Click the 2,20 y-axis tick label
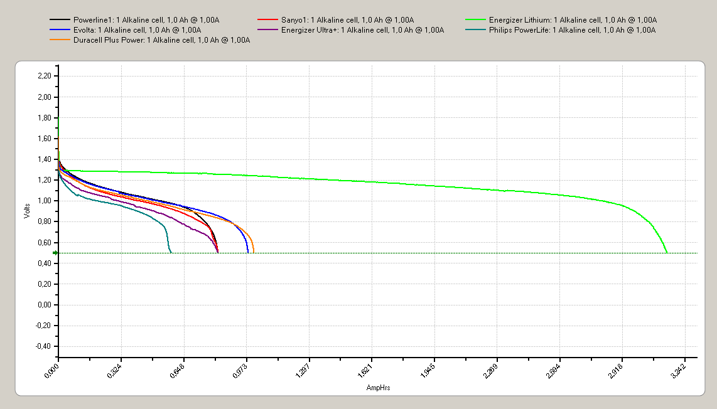 [x=45, y=76]
